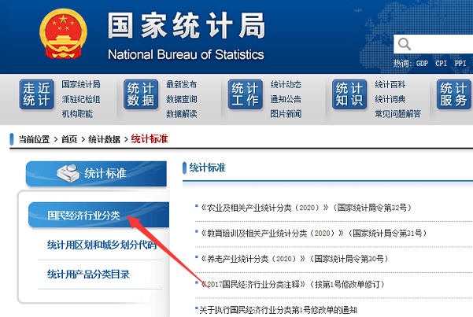The width and height of the screenshot is (473, 317).
Task: Open 最新发布 link
Action: [181, 84]
